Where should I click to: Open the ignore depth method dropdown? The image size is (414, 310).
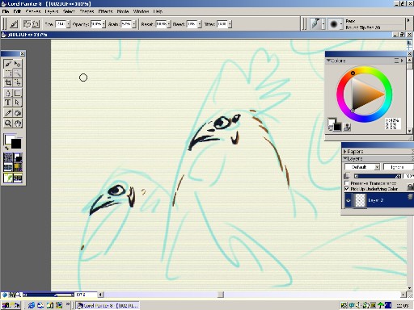398,167
